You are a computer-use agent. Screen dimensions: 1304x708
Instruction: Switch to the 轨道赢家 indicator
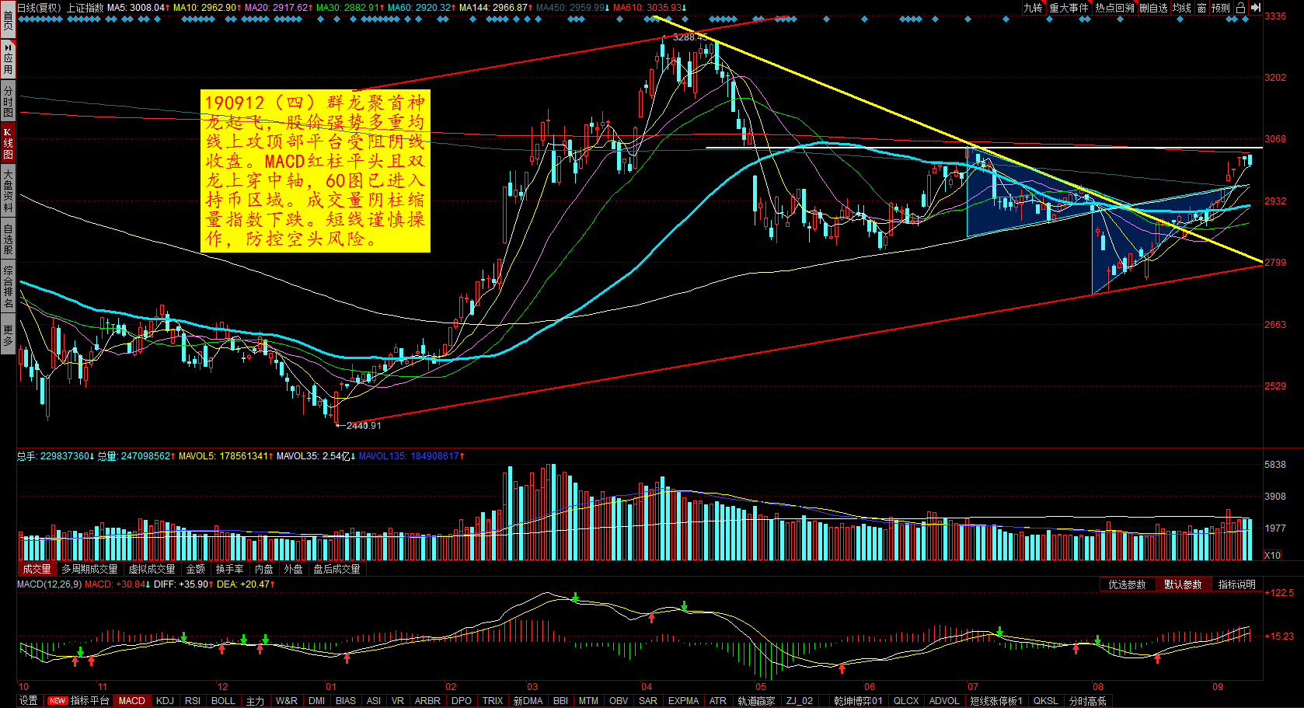point(756,700)
